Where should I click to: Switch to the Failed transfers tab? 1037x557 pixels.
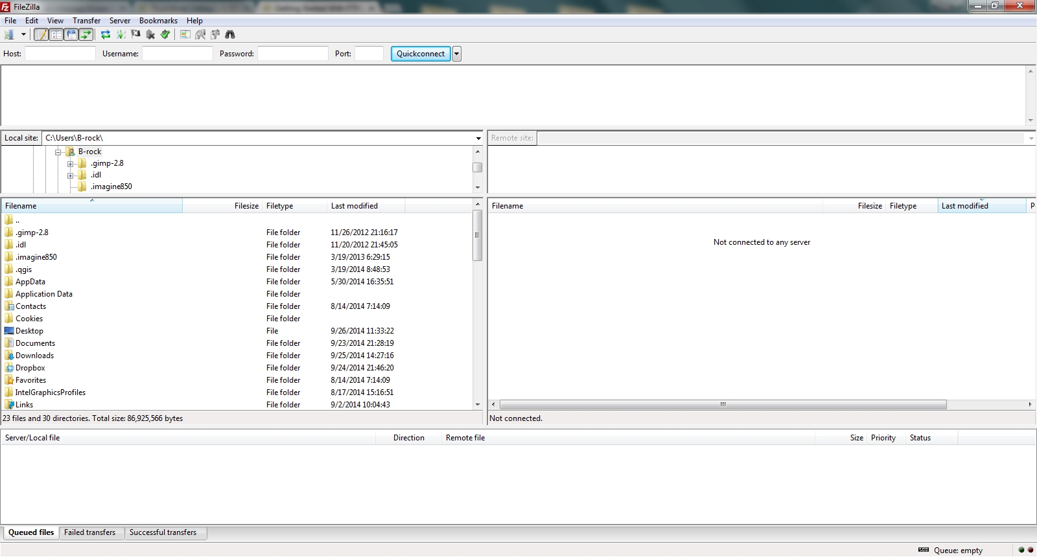(89, 532)
